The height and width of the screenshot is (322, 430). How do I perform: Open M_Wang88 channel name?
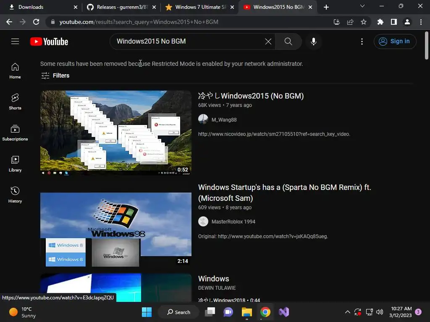tap(224, 119)
